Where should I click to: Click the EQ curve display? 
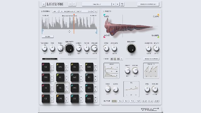(x=131, y=89)
